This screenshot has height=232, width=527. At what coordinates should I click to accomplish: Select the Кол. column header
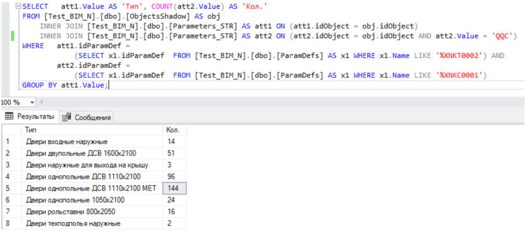pos(174,130)
